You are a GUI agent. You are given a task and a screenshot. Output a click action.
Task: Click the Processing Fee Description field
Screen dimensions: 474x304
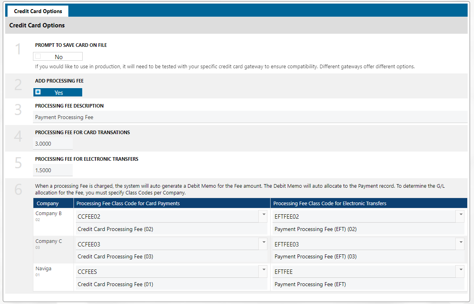coord(250,117)
